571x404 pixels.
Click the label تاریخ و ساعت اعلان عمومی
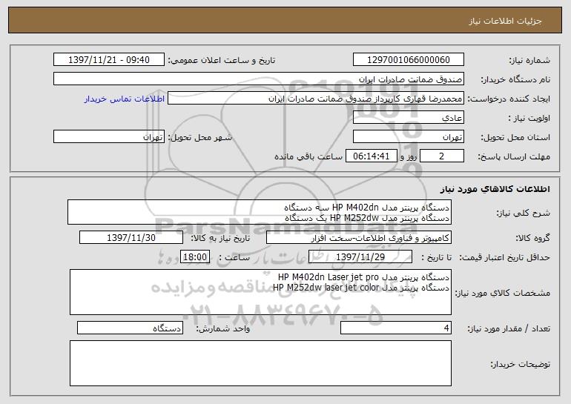(222, 60)
